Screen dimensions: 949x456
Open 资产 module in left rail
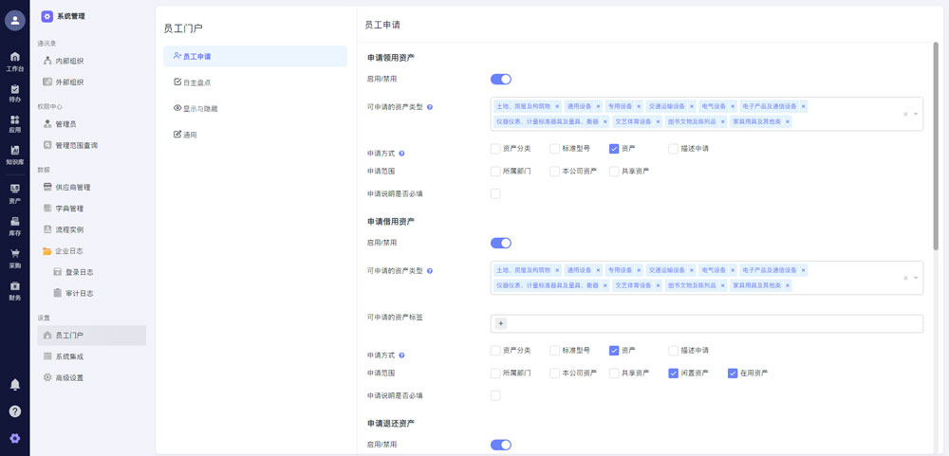[x=14, y=193]
